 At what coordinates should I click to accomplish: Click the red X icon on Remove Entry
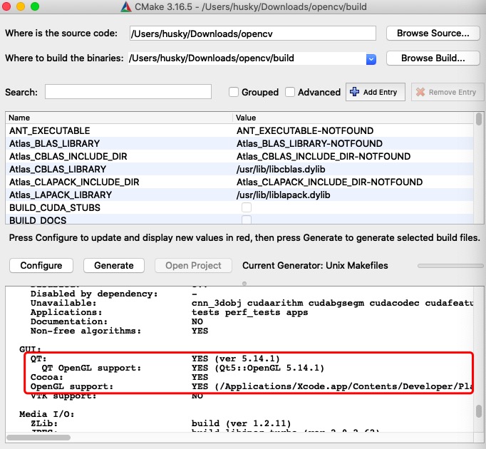point(420,92)
